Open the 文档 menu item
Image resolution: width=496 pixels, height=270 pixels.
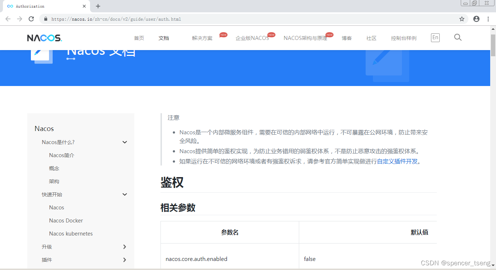point(164,38)
